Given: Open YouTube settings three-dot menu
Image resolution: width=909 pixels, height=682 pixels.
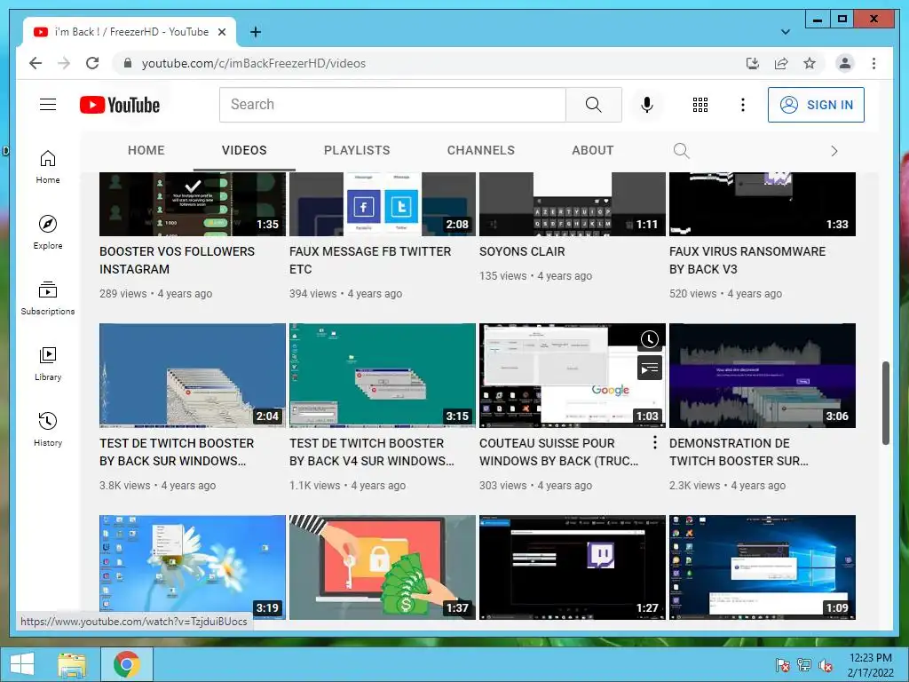Looking at the screenshot, I should point(743,105).
